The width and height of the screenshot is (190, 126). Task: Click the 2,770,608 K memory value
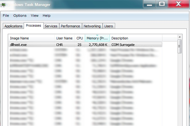tap(98, 45)
